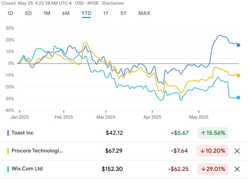Click the 0% y-axis label

point(11,63)
